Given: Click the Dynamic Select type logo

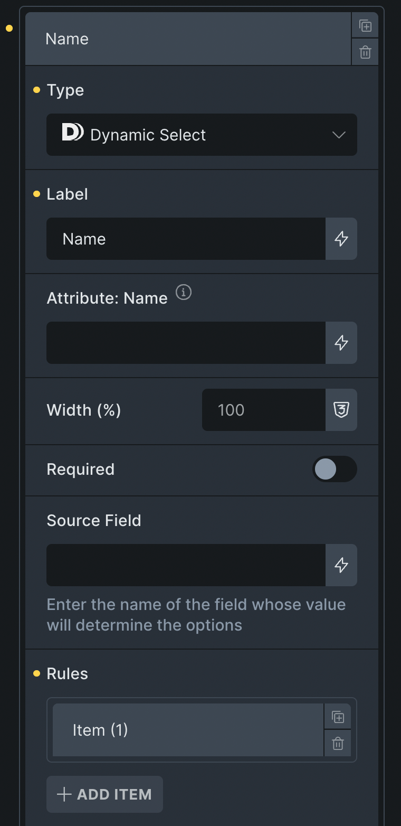Looking at the screenshot, I should point(73,133).
